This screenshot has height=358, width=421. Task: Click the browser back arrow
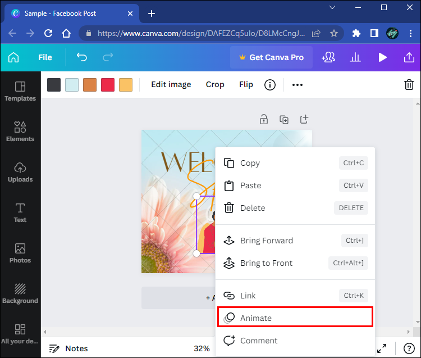(x=12, y=33)
